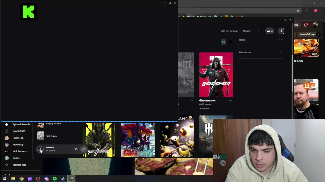325x182 pixels.
Task: Expand Mostrar más in subscriptions
Action: tap(16, 165)
